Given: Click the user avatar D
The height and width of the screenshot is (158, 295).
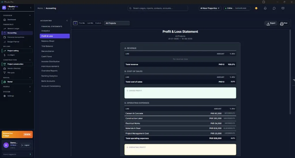Looking at the screenshot, I should coord(6,145).
